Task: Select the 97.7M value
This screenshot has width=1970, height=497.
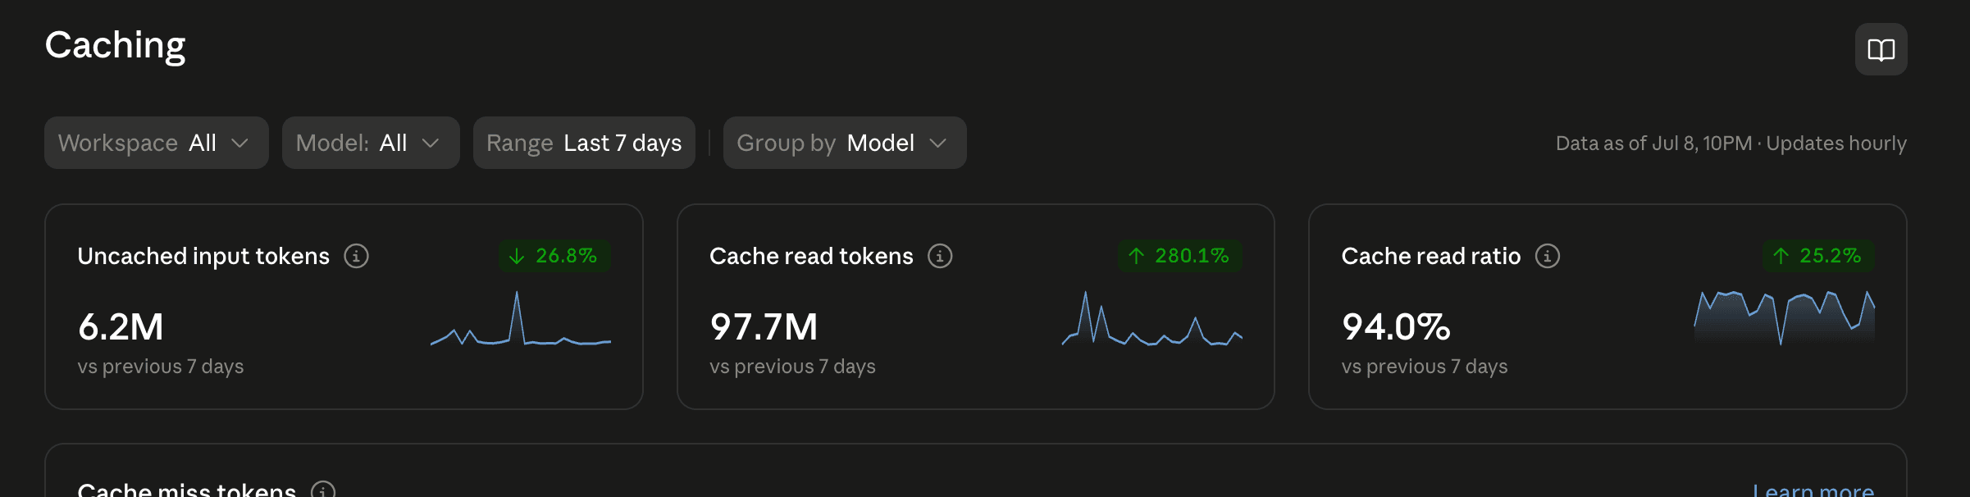Action: pos(764,326)
